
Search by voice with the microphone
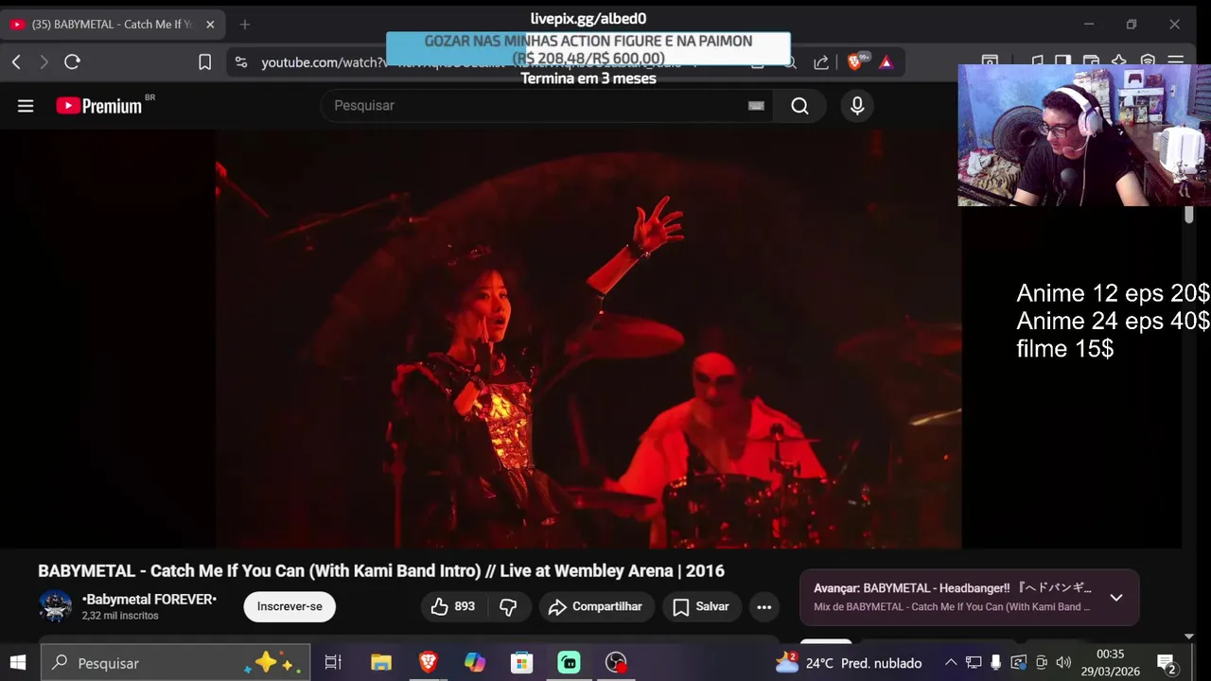pos(857,105)
